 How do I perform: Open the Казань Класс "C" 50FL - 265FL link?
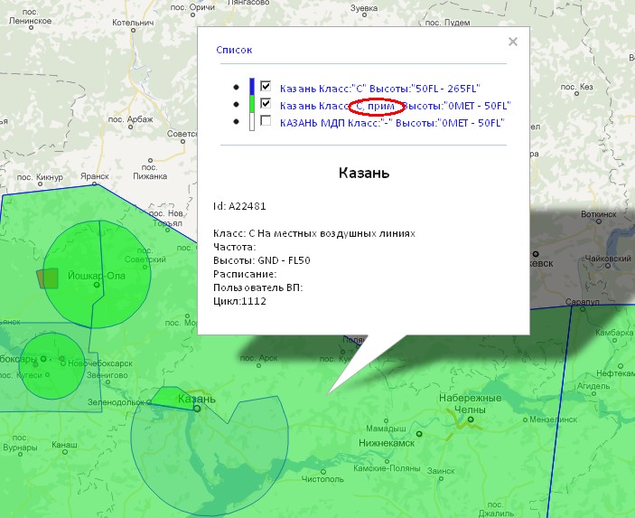[x=397, y=89]
